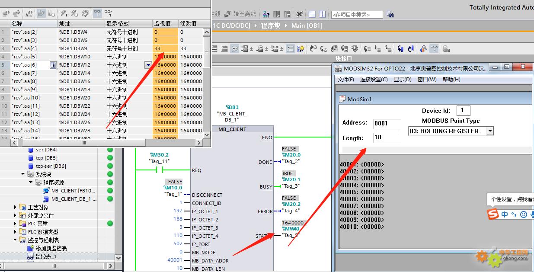
Task: Open MODBUS Point Type dropdown in ModSim1
Action: click(x=490, y=131)
